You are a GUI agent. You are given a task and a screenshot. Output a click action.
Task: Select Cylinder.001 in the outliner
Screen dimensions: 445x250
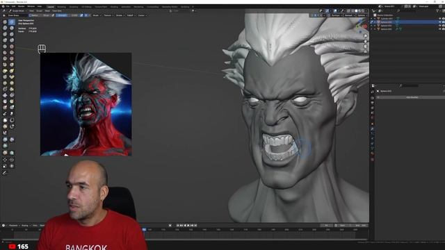tap(387, 19)
